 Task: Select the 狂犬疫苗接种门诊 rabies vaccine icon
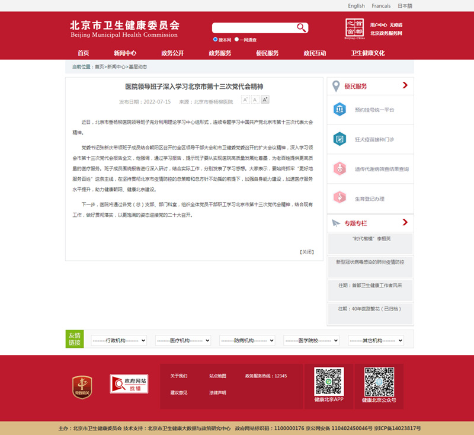(x=340, y=139)
